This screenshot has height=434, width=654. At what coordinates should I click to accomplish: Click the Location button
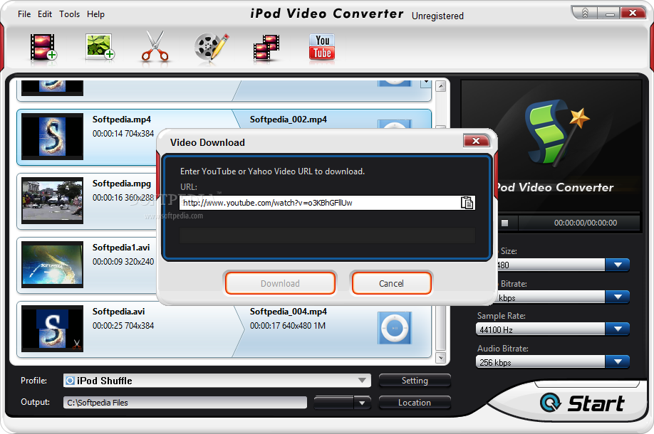pos(415,403)
